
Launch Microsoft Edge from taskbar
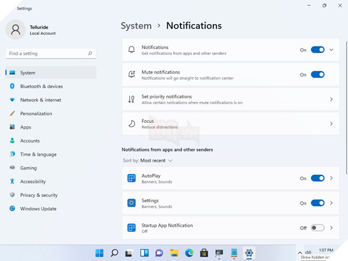(189, 253)
